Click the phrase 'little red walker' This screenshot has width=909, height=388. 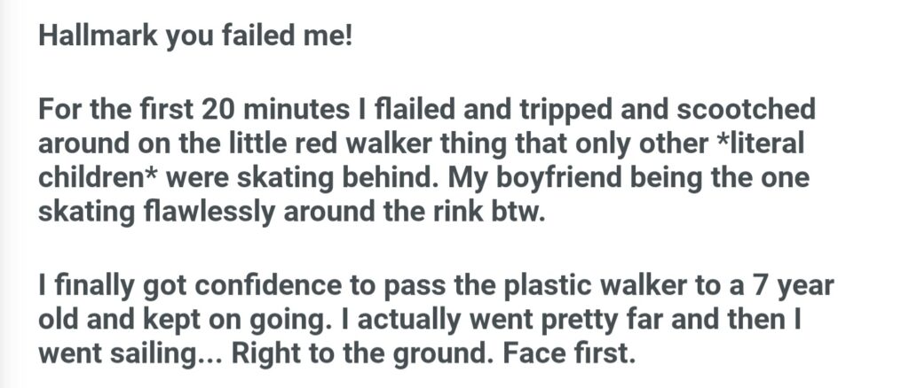(x=326, y=144)
